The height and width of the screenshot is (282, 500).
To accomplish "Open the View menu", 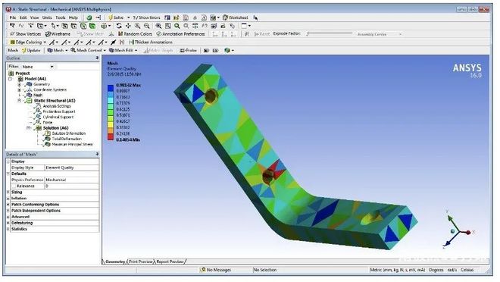I will tap(34, 17).
